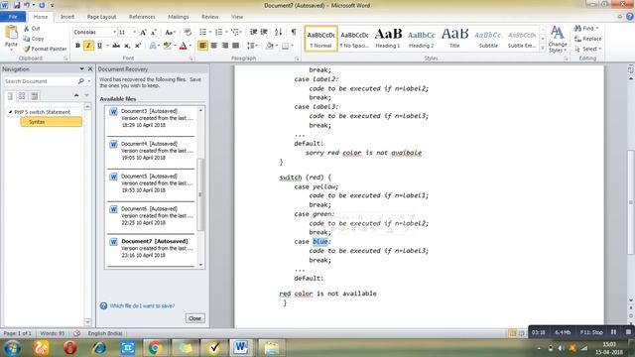Click the font color red A swatch
The width and height of the screenshot is (635, 357).
183,46
